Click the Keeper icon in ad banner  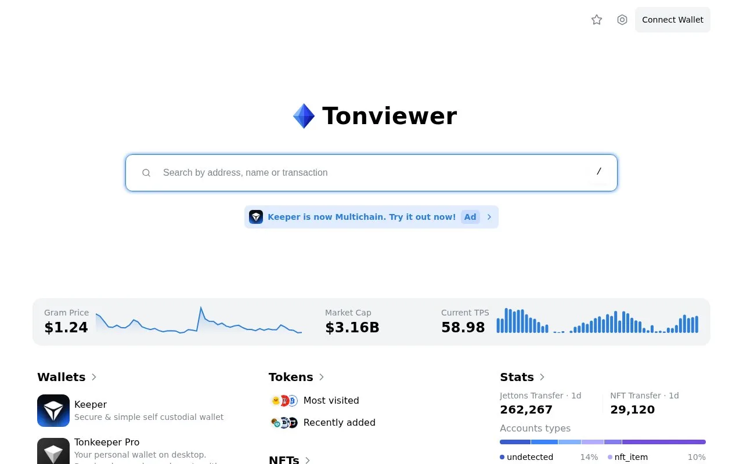[256, 217]
